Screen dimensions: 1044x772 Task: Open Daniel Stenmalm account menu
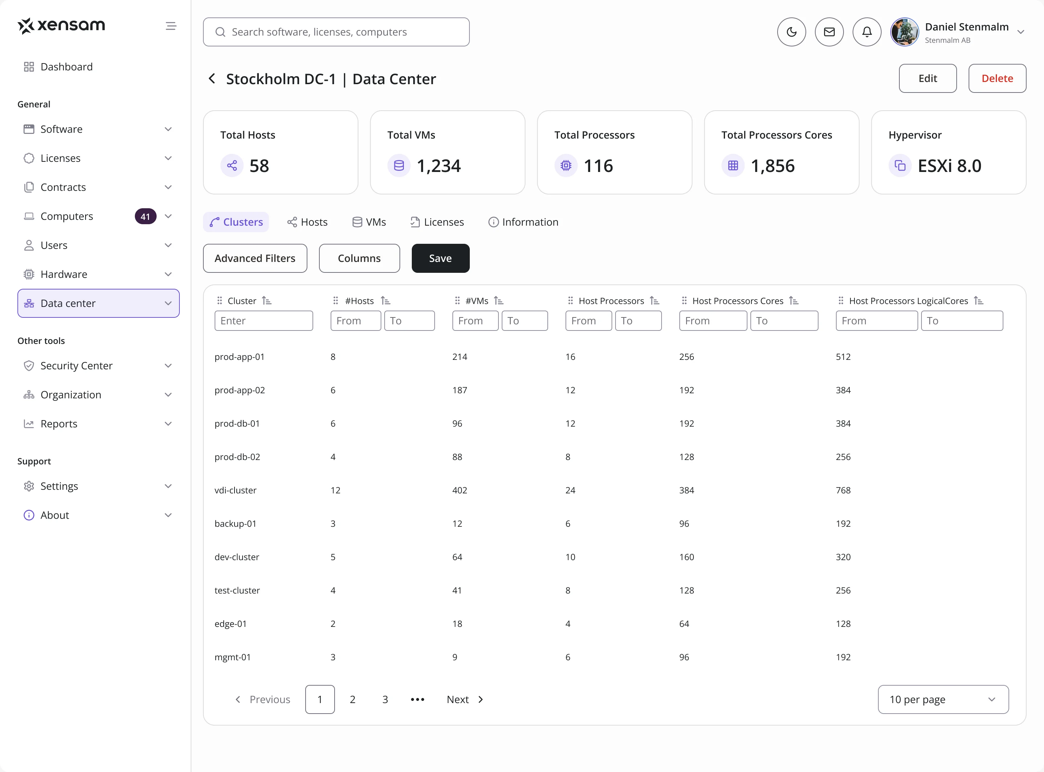[958, 32]
